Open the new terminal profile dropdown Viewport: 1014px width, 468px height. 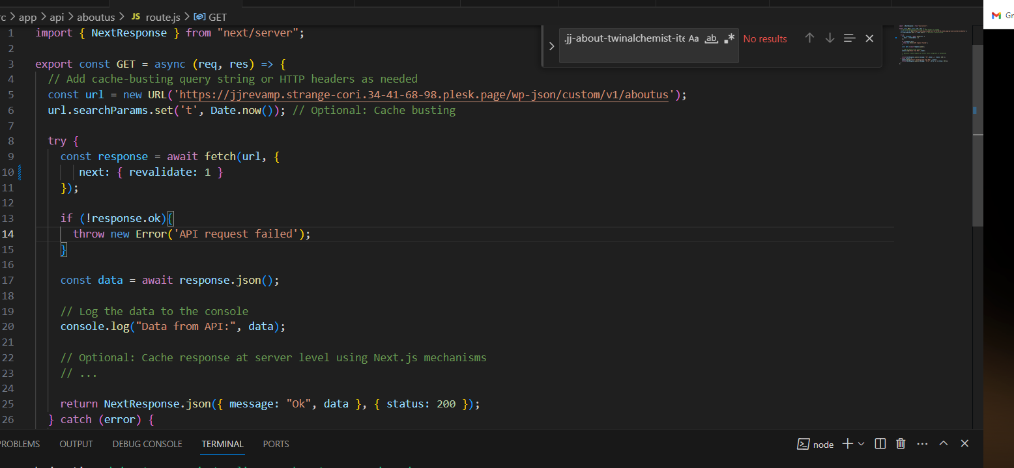pos(862,444)
